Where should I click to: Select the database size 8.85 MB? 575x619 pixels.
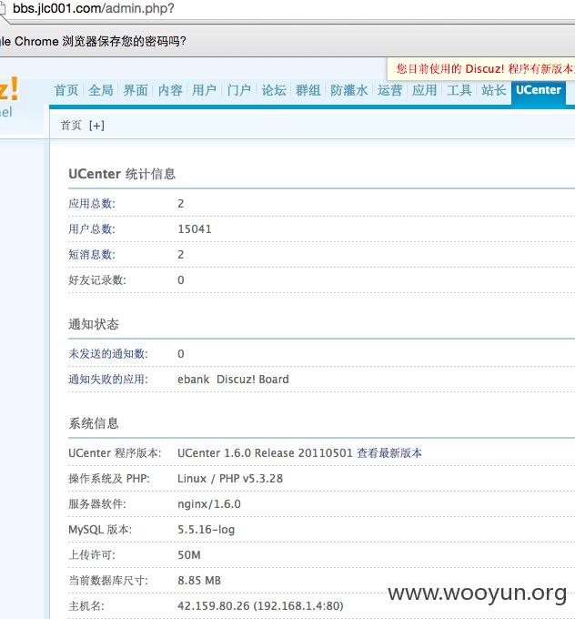click(x=199, y=581)
